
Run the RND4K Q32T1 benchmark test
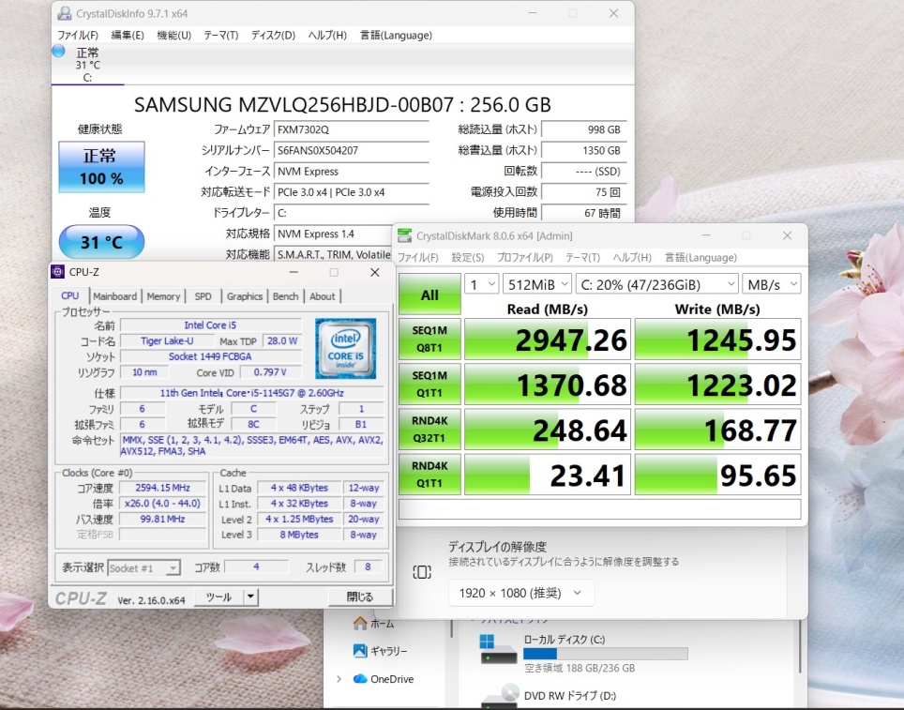point(429,430)
